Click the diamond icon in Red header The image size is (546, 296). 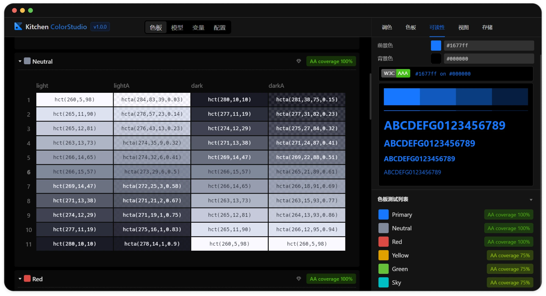[299, 279]
